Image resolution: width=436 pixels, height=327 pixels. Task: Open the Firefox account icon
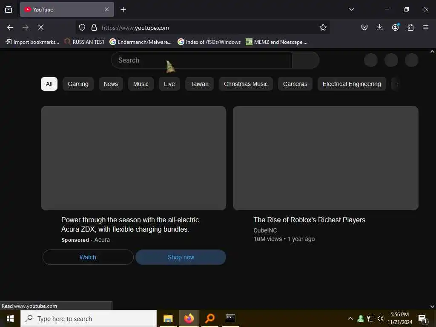pyautogui.click(x=395, y=27)
